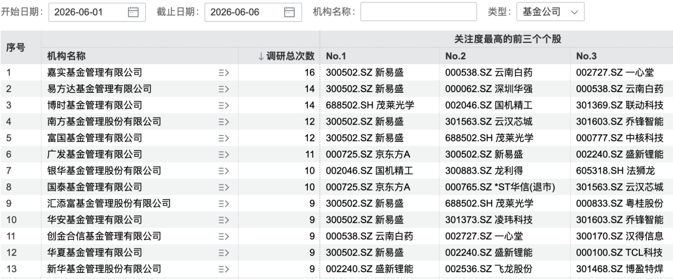Viewport: 673px width, 279px height.
Task: Click 688502.SH 茂莱光学 in 博时基金 row
Action: coord(370,105)
